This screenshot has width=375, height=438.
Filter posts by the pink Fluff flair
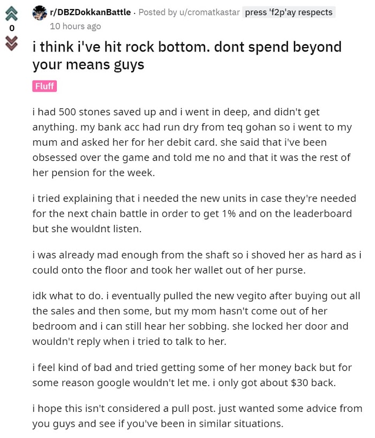pos(44,86)
